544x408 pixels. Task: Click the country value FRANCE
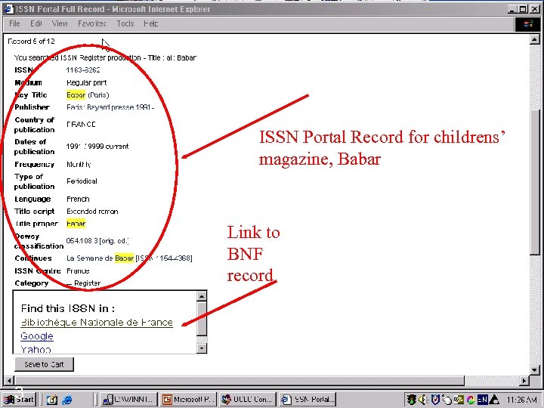tap(81, 124)
